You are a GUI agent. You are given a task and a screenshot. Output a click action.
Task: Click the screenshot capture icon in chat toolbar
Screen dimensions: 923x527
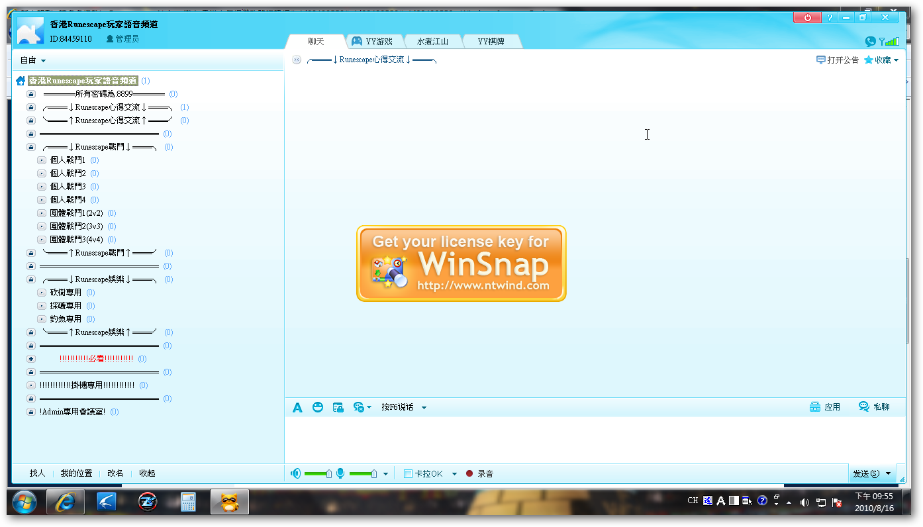(x=338, y=407)
